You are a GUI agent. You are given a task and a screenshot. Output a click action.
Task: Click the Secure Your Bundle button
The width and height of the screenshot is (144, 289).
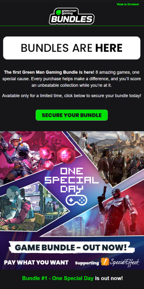pyautogui.click(x=72, y=115)
